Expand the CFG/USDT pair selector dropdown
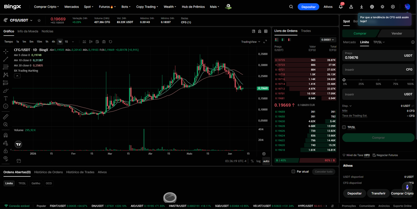Viewport: 417px width, 209px height. coord(31,20)
